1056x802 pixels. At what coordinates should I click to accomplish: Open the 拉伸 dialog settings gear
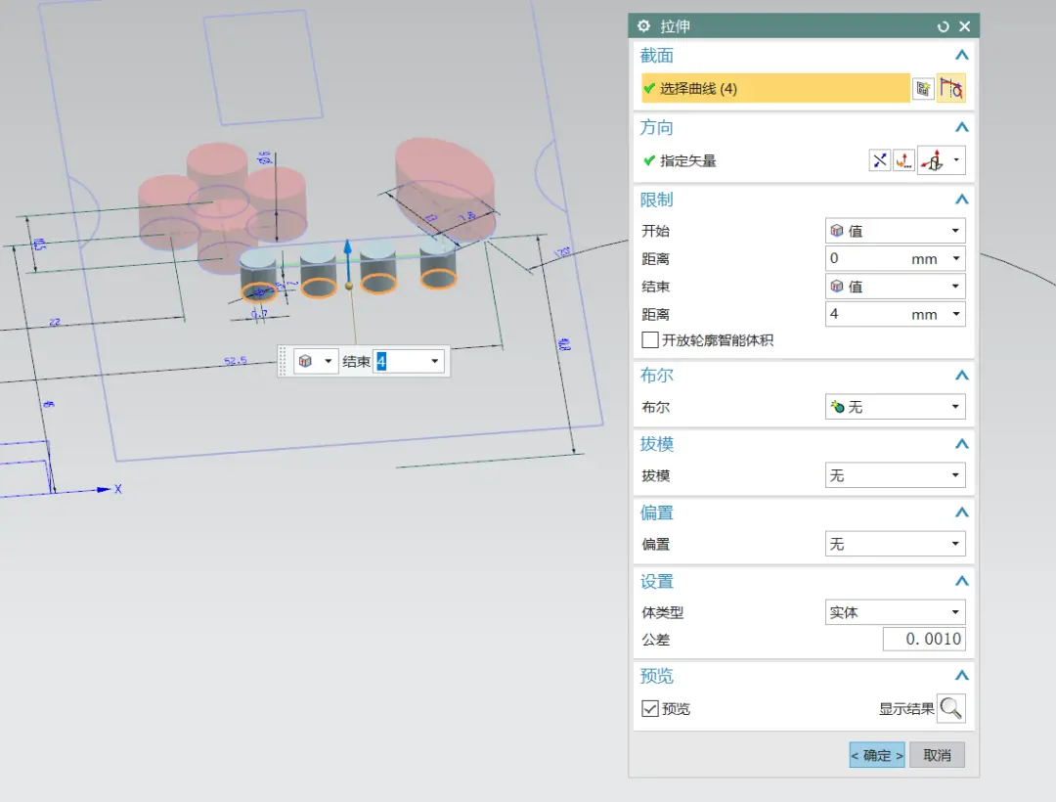[643, 25]
